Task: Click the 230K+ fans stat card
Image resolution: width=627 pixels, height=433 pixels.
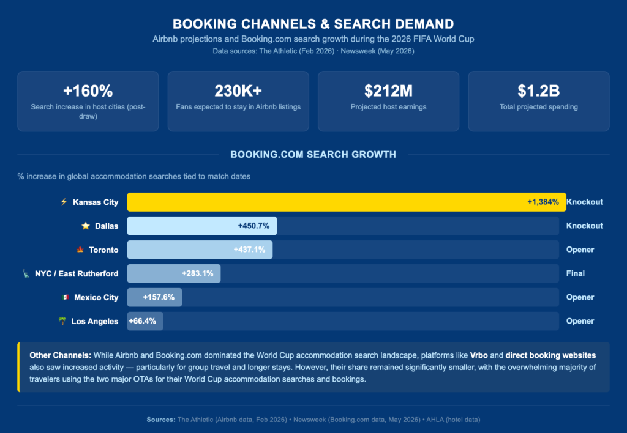Action: click(x=238, y=102)
